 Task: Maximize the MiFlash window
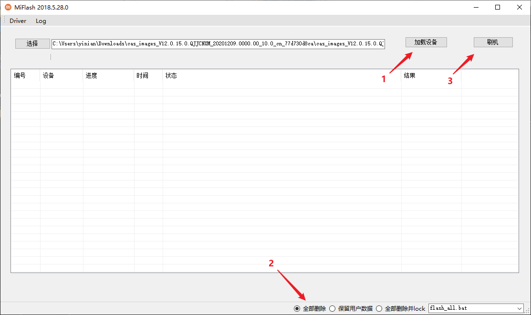click(498, 7)
